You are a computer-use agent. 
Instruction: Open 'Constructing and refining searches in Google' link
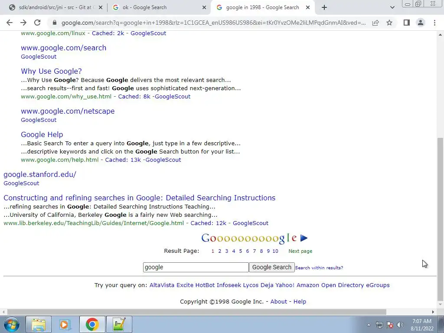(139, 198)
